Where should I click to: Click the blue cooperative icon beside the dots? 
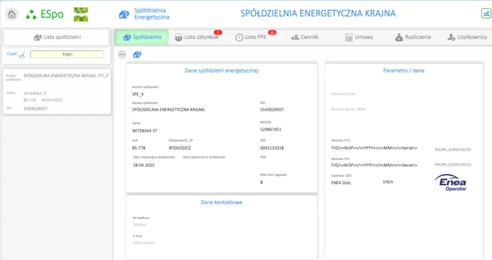tap(137, 54)
